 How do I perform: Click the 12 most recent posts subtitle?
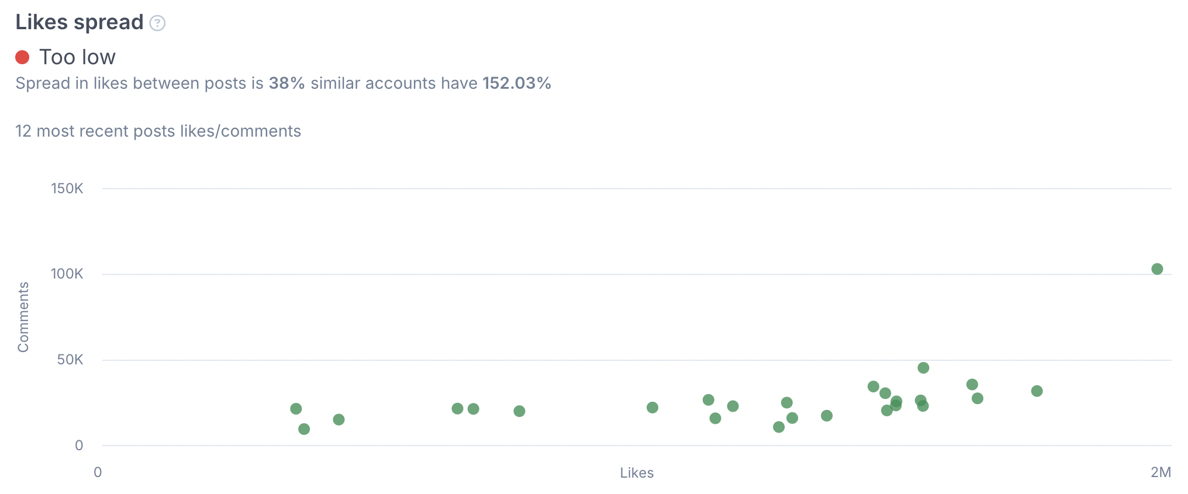[158, 131]
